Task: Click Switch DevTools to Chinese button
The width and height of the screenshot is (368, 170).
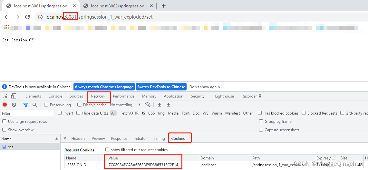Action: 161,87
